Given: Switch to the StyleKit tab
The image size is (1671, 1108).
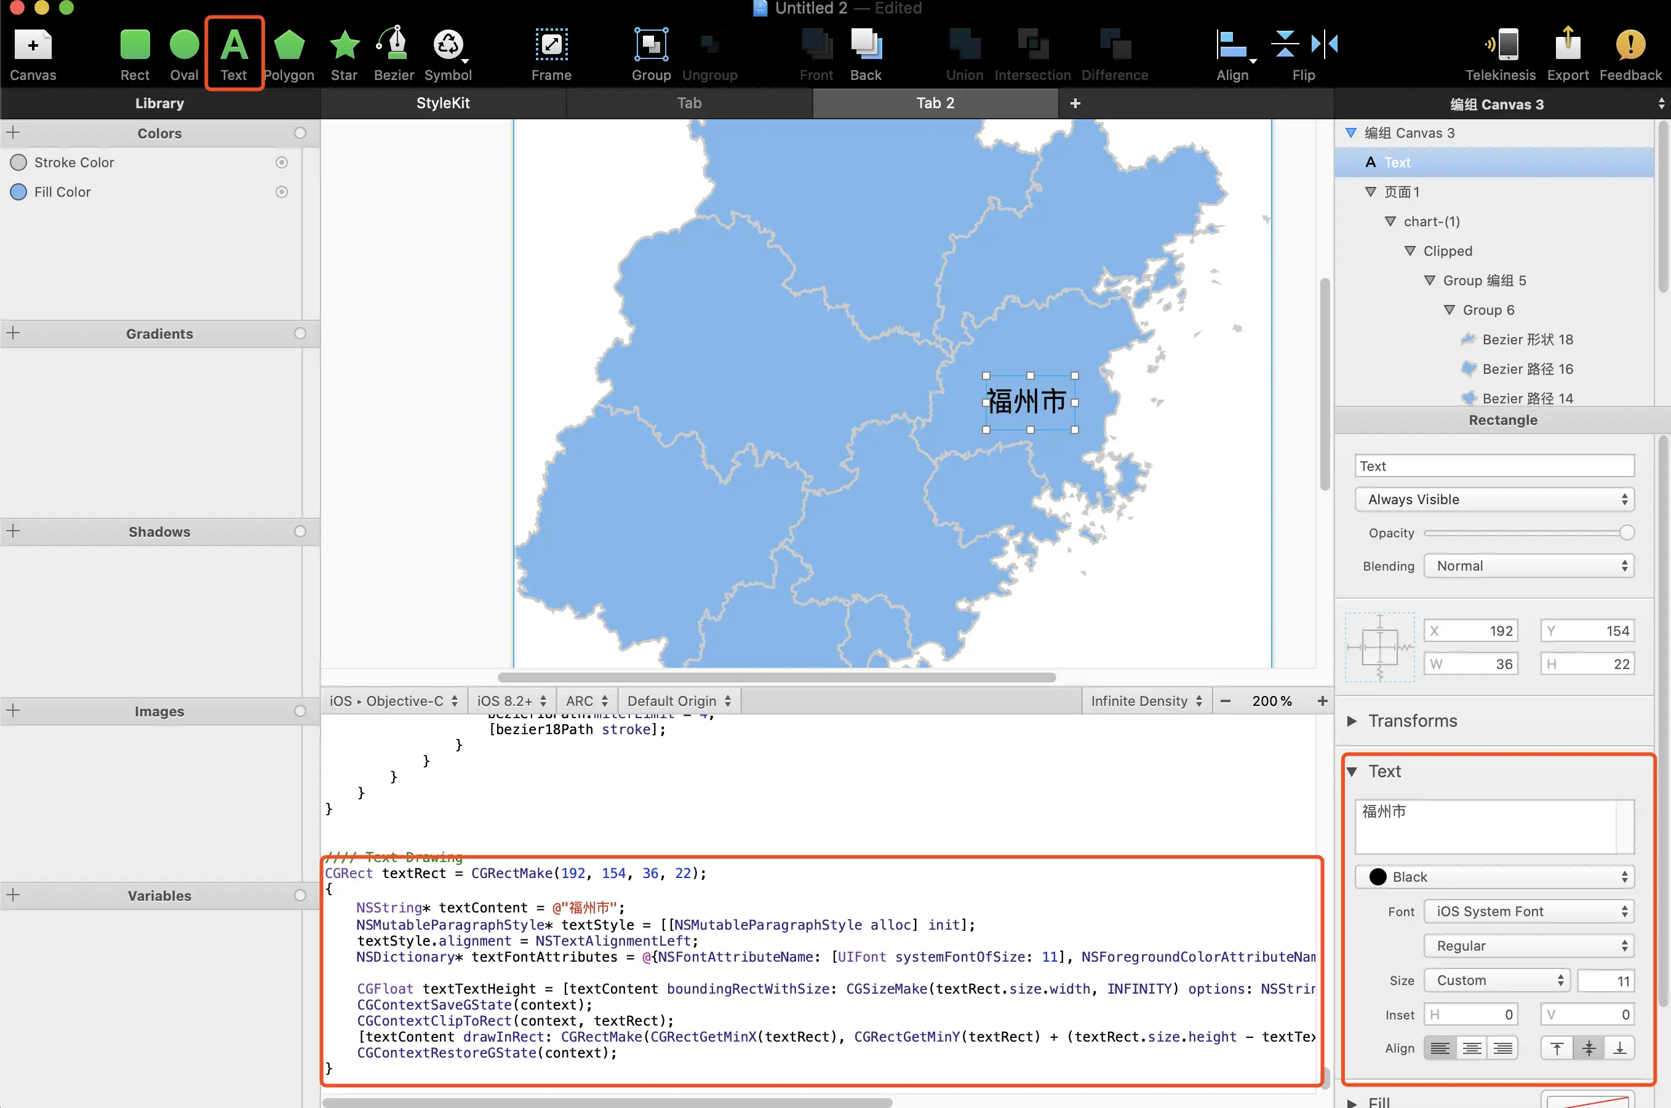Looking at the screenshot, I should pos(442,103).
